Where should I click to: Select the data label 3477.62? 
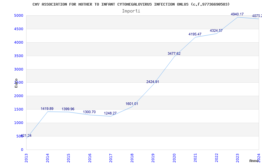coord(174,54)
